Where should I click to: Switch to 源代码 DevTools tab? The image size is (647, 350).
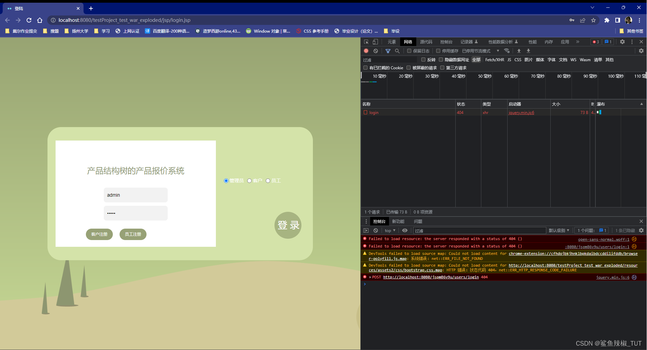tap(426, 42)
